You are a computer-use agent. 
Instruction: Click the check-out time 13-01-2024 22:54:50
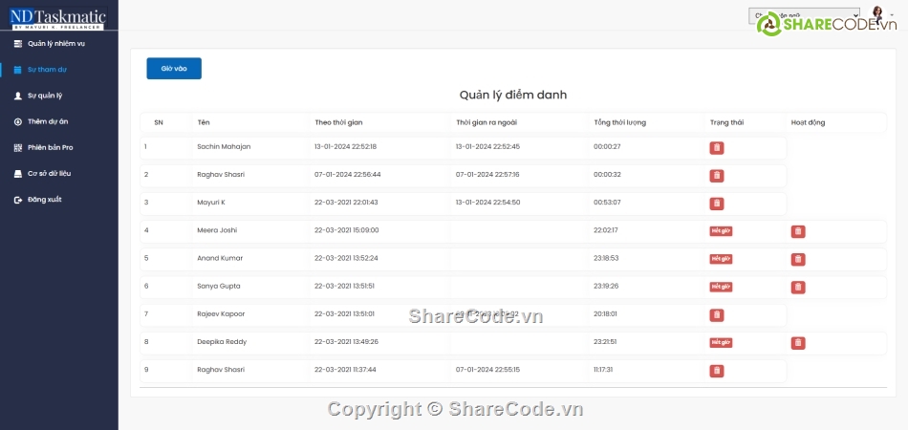click(x=487, y=203)
